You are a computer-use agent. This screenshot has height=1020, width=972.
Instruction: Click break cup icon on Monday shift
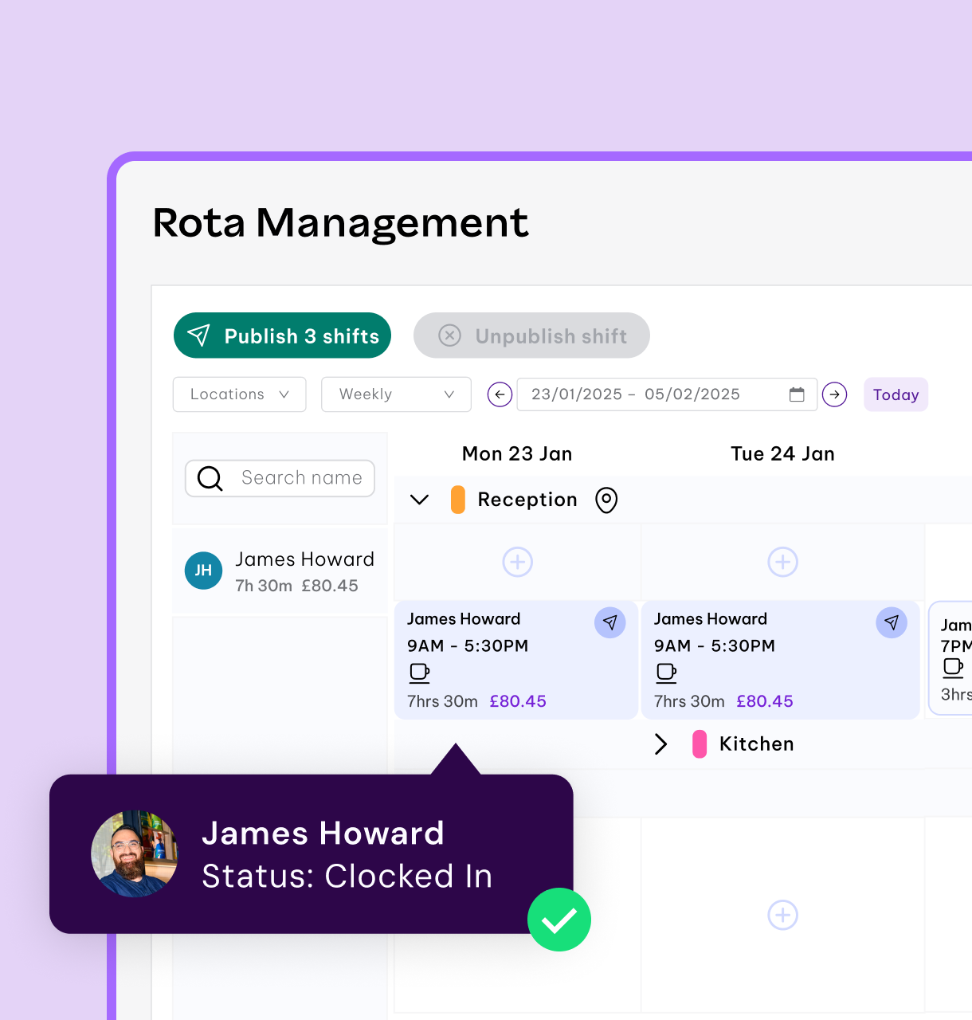[419, 673]
